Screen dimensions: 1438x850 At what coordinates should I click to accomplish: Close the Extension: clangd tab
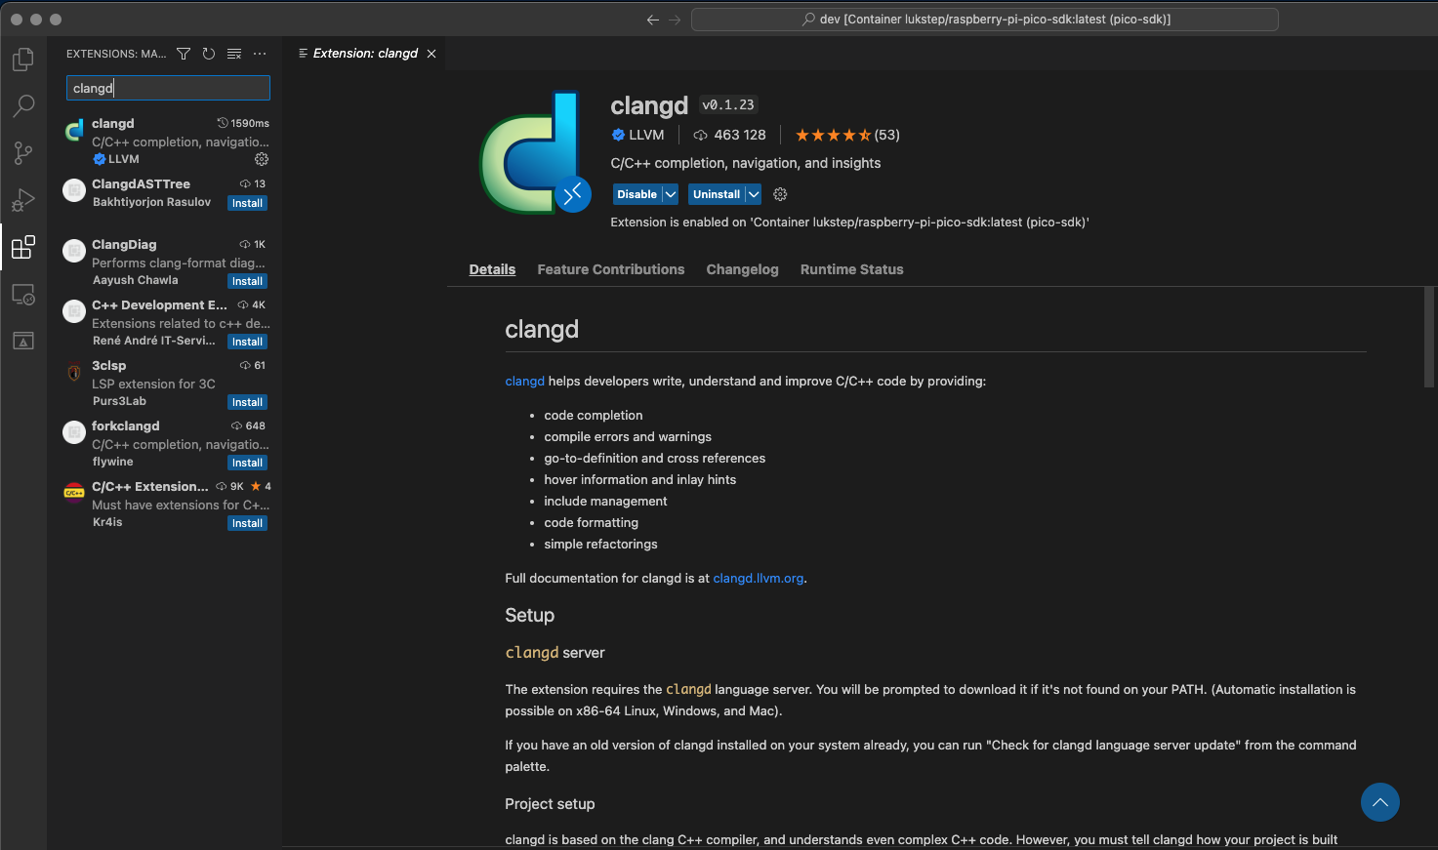(x=431, y=54)
